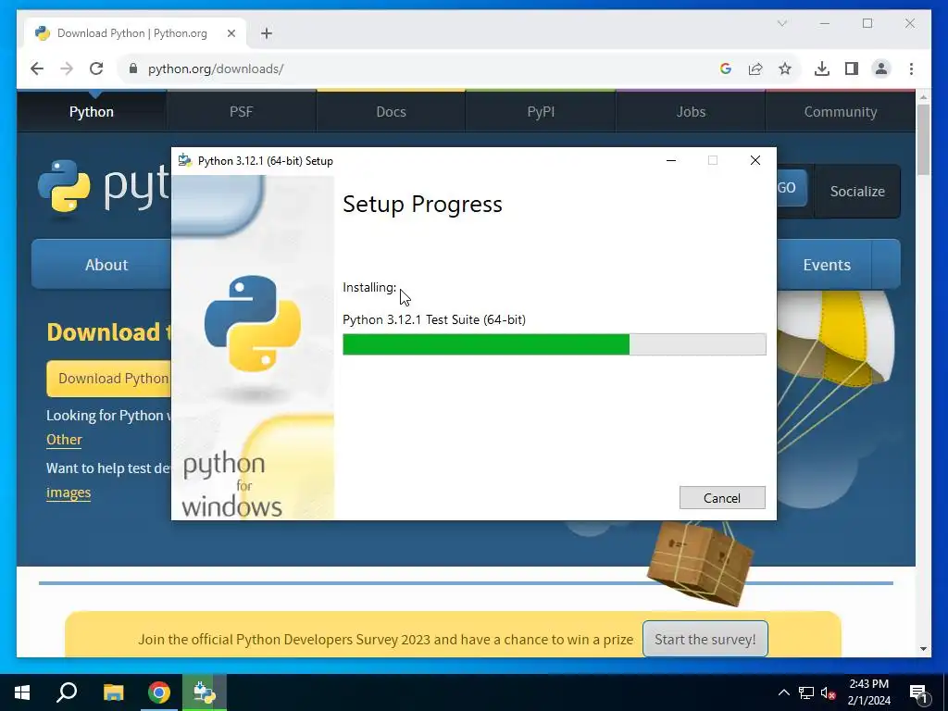Open the Events menu item
The width and height of the screenshot is (948, 711).
826,265
